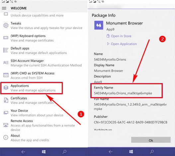
Task: Click 'Unlock device capabilities and more' text
Action: pos(37,15)
